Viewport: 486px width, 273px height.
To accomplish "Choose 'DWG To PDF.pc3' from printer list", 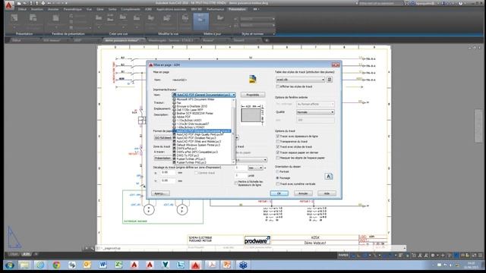I will click(188, 155).
